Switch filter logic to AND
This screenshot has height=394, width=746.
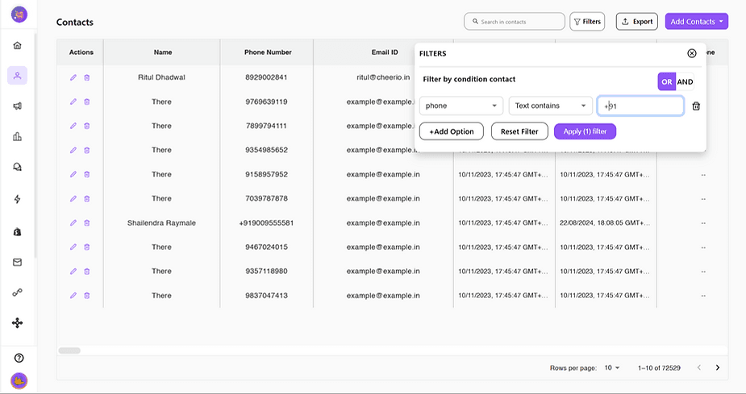point(685,81)
